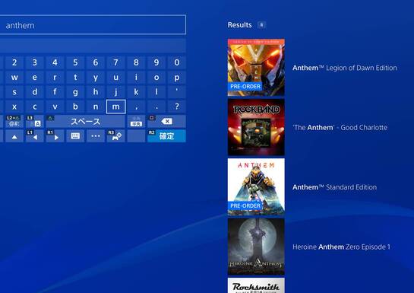
Task: Select the full/half-width toggle key
Action: tap(136, 121)
